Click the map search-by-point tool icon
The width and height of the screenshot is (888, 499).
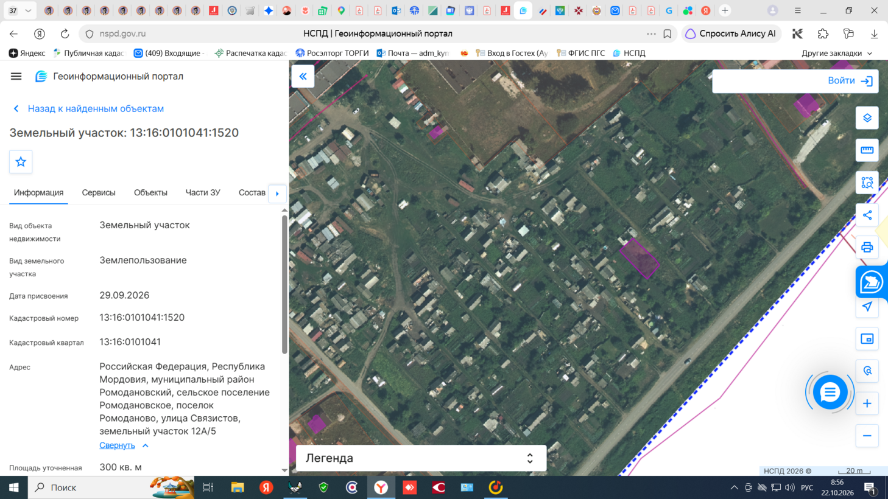(x=867, y=371)
